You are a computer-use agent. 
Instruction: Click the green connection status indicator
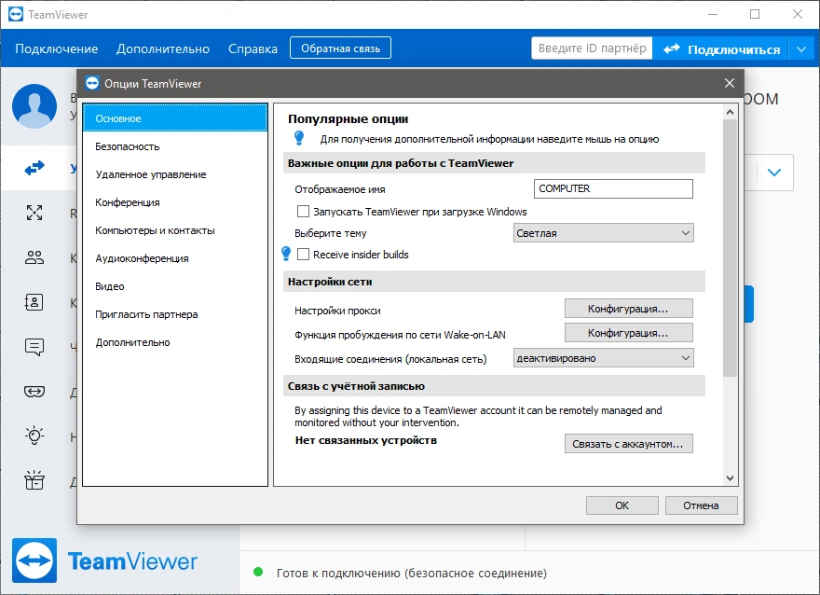(258, 572)
